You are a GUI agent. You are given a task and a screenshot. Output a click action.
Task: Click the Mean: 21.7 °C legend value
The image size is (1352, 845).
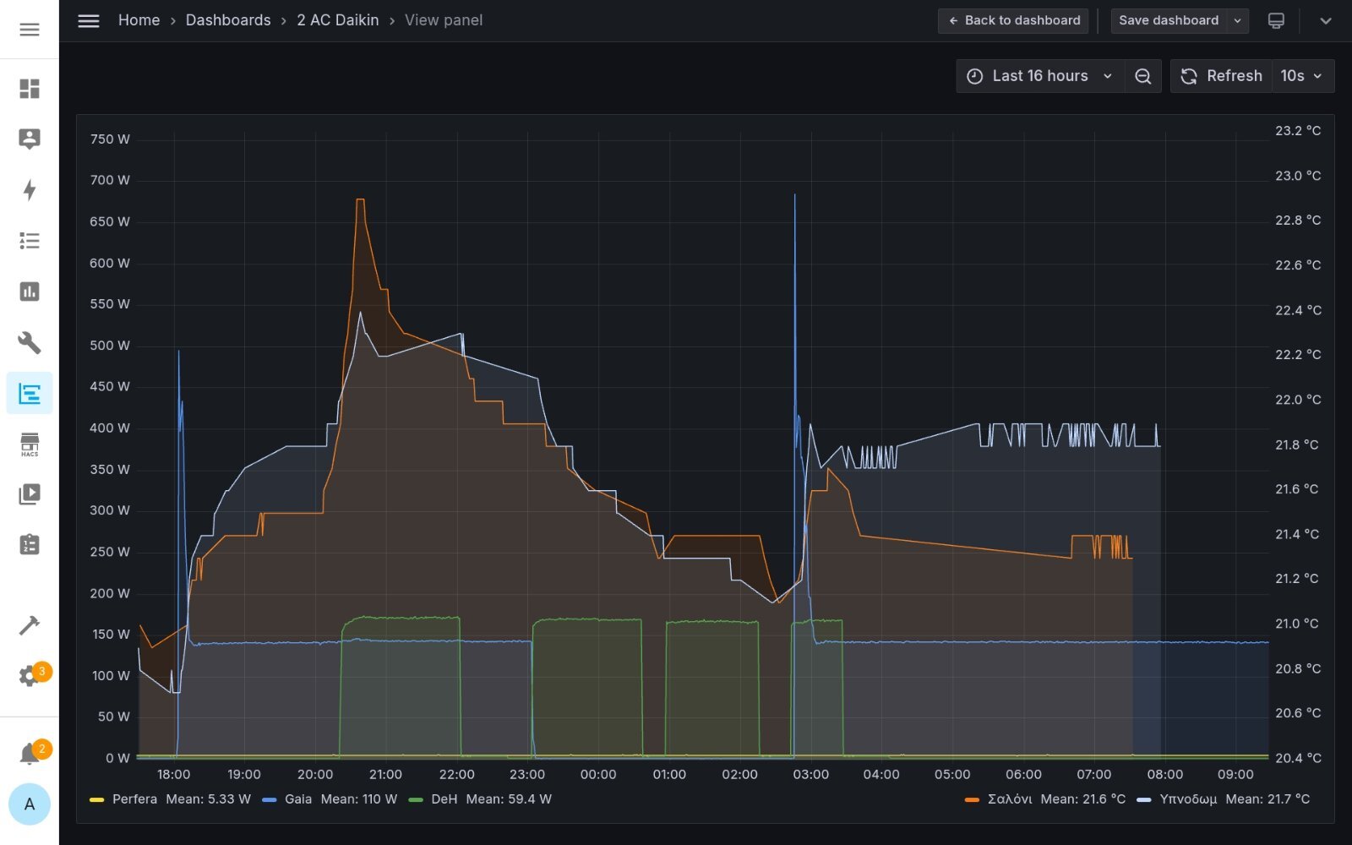tap(1267, 799)
